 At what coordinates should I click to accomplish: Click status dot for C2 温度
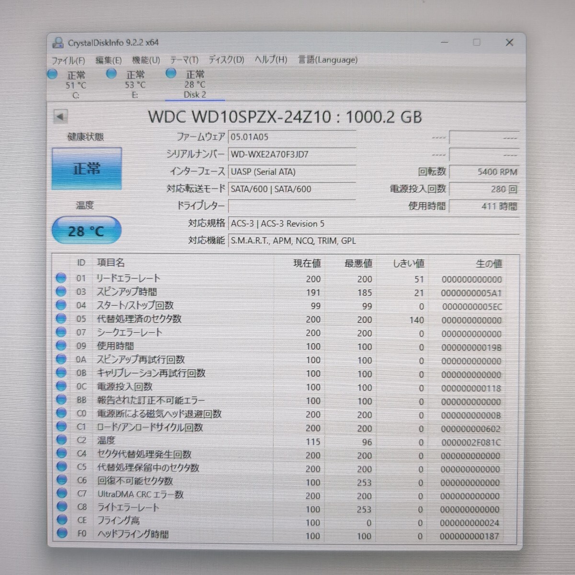point(61,439)
